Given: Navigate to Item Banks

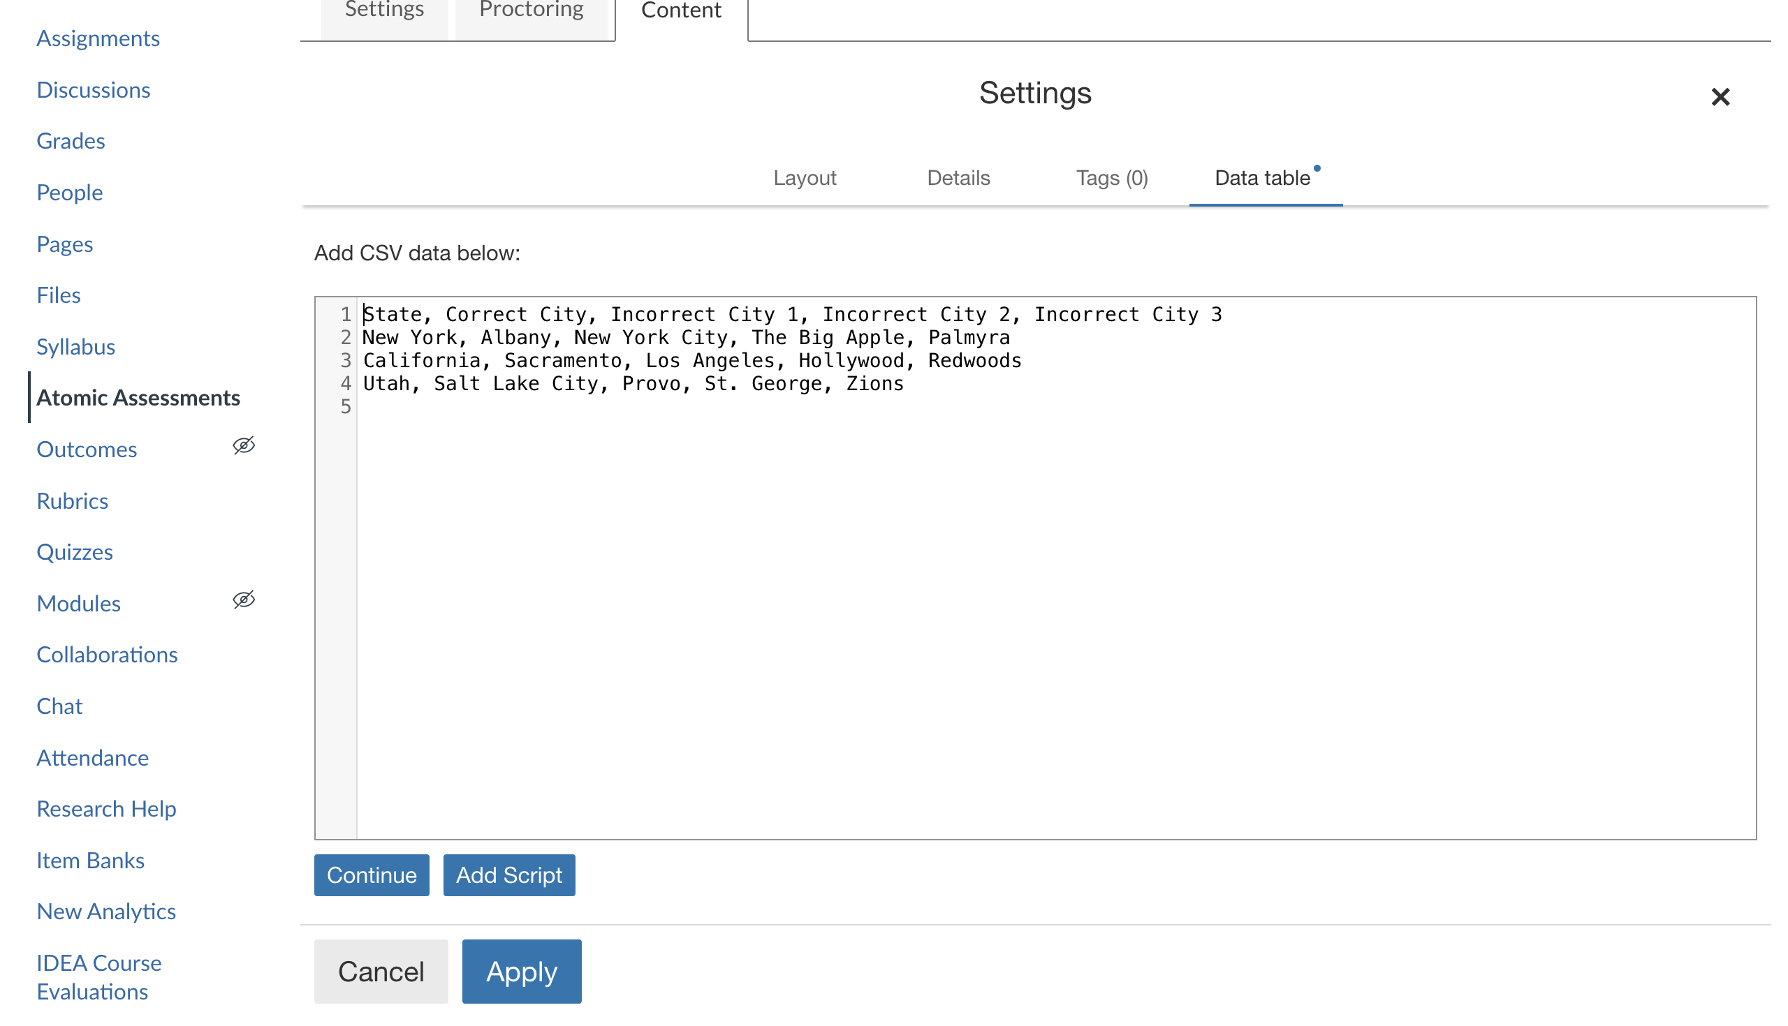Looking at the screenshot, I should click(x=89, y=860).
